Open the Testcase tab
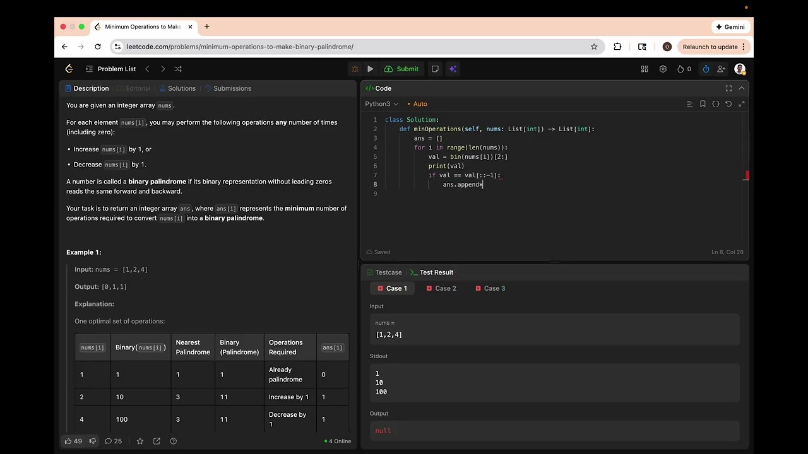The image size is (808, 454). point(384,272)
